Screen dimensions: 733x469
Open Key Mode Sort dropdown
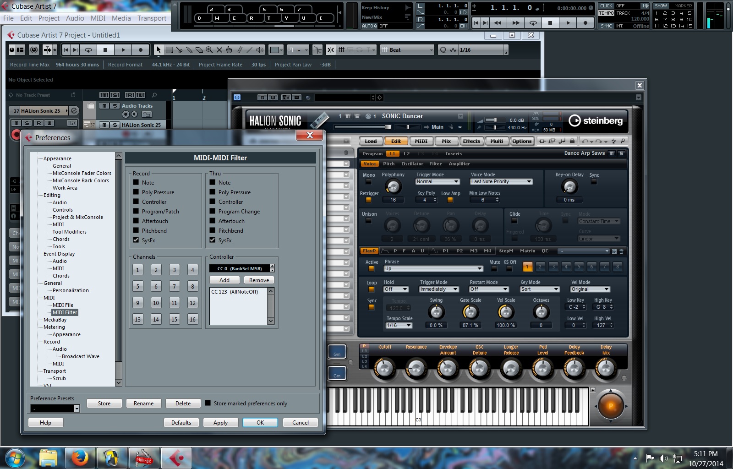click(540, 289)
